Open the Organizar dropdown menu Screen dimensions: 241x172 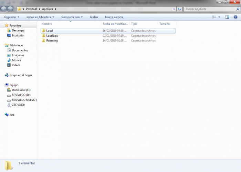click(x=12, y=17)
